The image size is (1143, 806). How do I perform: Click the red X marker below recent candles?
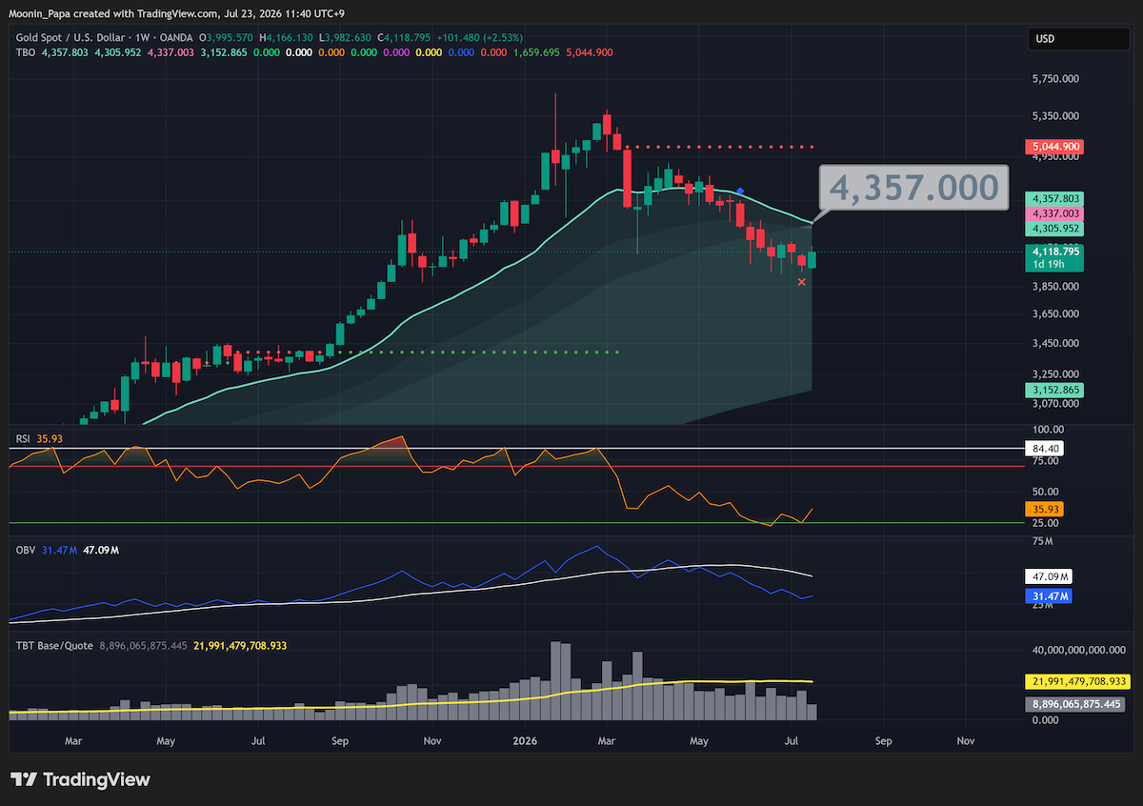point(802,282)
